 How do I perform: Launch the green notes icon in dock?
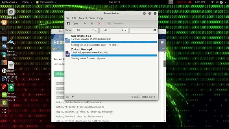click(4, 95)
